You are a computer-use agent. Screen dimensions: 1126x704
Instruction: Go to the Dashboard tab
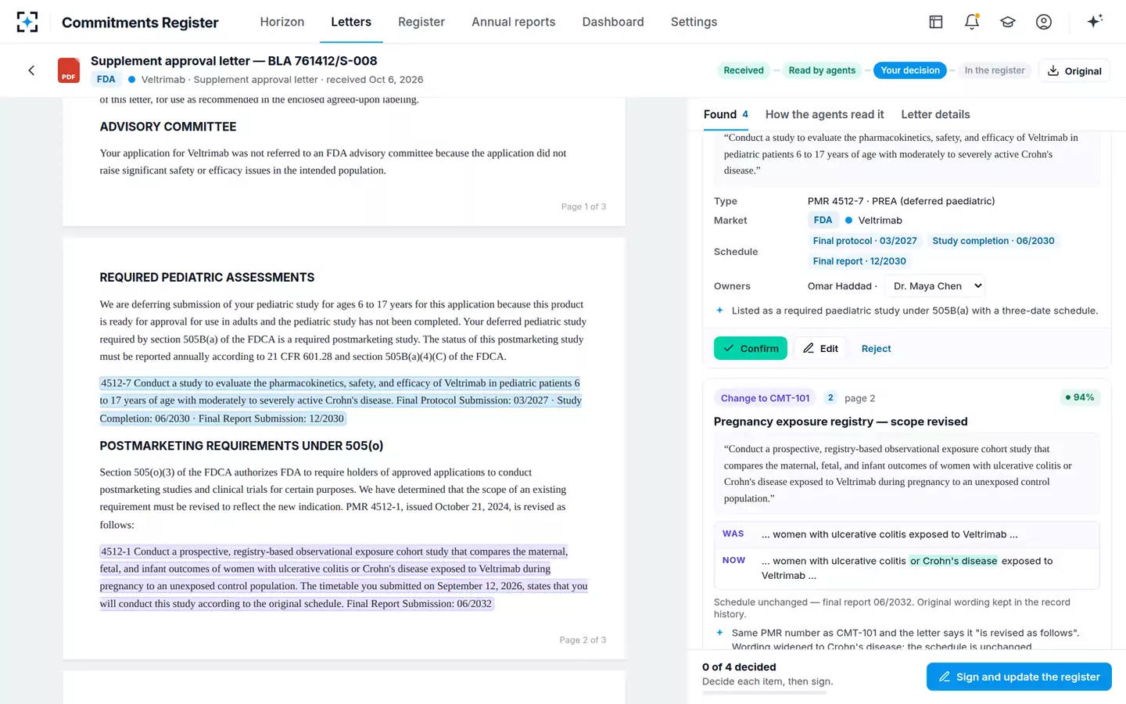(613, 22)
